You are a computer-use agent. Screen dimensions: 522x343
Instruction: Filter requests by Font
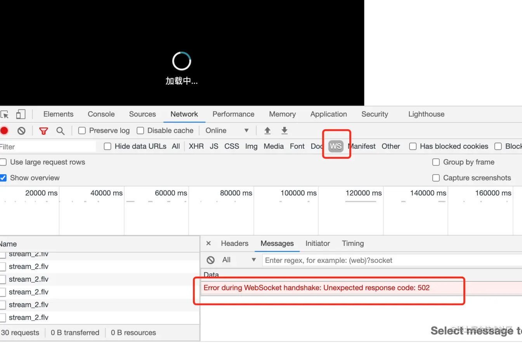[x=297, y=146]
